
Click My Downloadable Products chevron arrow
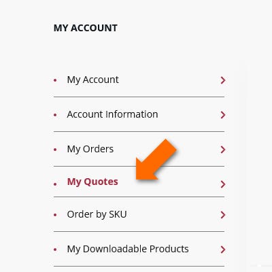pos(223,250)
